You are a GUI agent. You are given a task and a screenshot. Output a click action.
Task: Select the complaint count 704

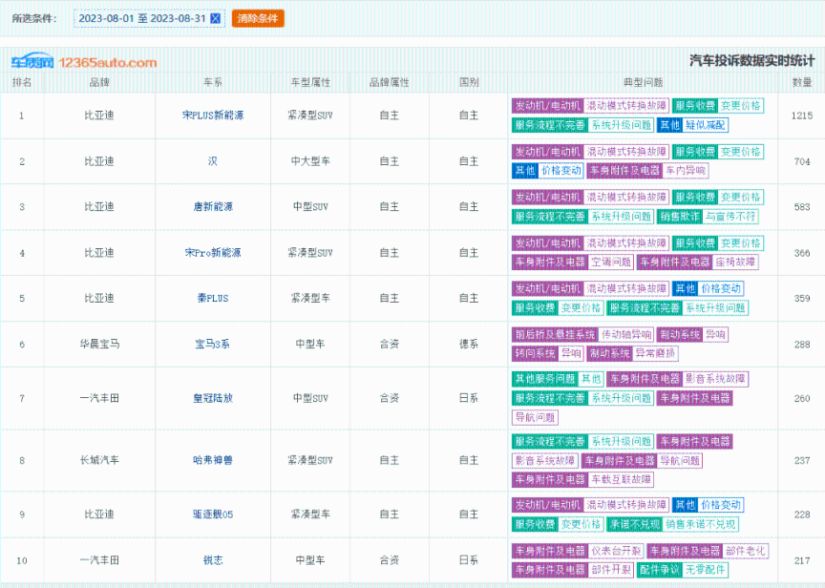tap(802, 161)
